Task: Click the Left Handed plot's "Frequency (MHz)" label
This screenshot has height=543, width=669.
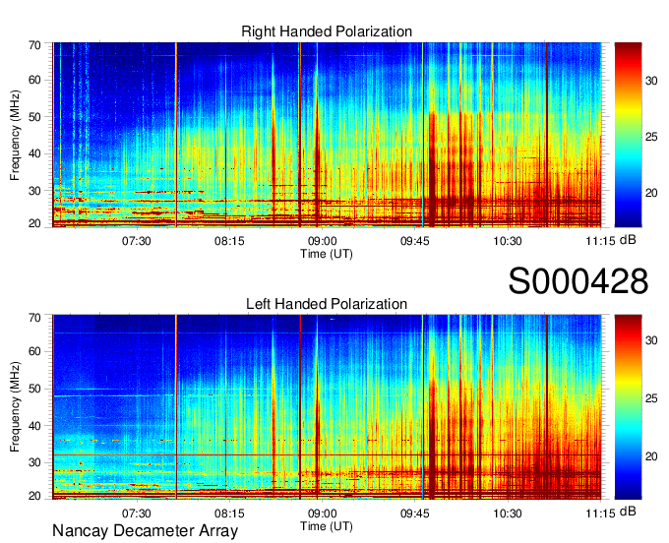Action: point(15,407)
